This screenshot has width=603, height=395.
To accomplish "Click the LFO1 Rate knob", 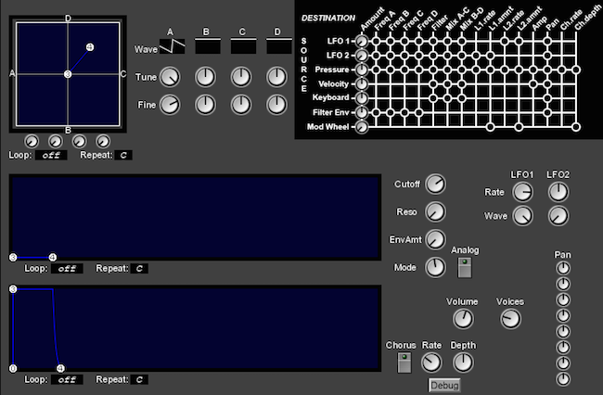I will pyautogui.click(x=523, y=192).
